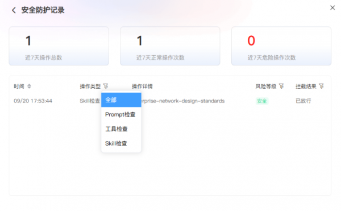Screen dimensions: 341x211
Task: Click the 已放行 result cell
Action: [303, 101]
